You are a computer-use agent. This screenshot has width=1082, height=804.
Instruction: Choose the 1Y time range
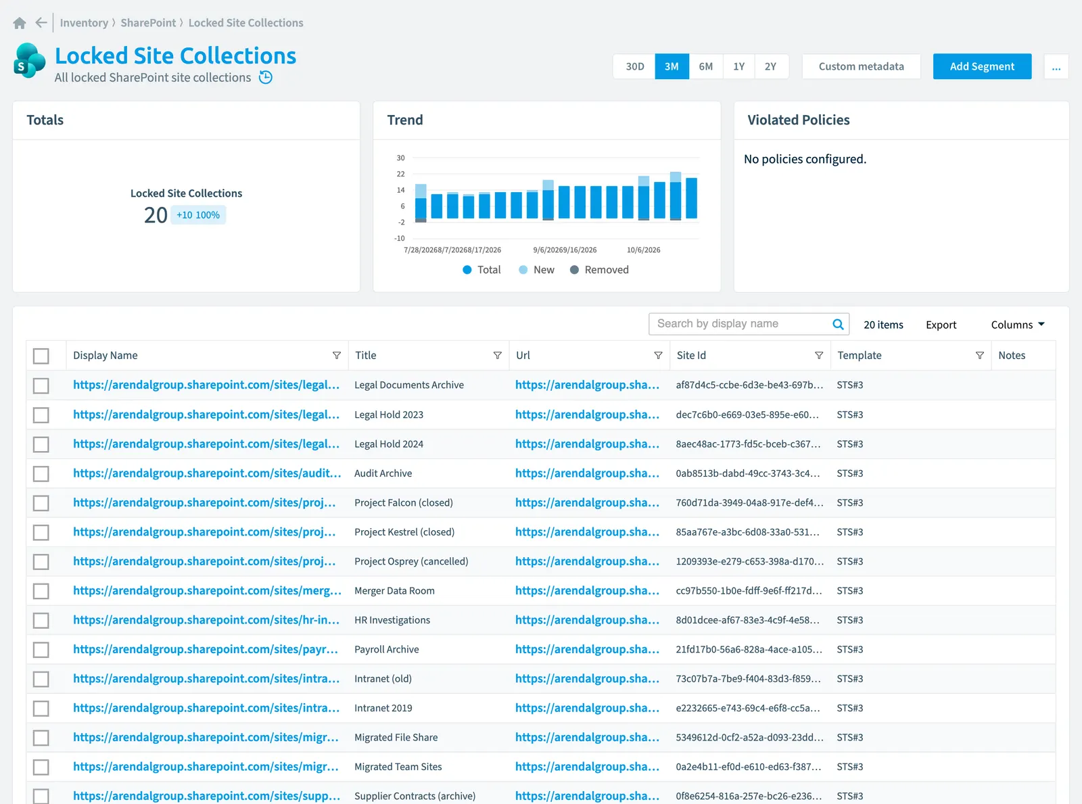click(x=739, y=66)
